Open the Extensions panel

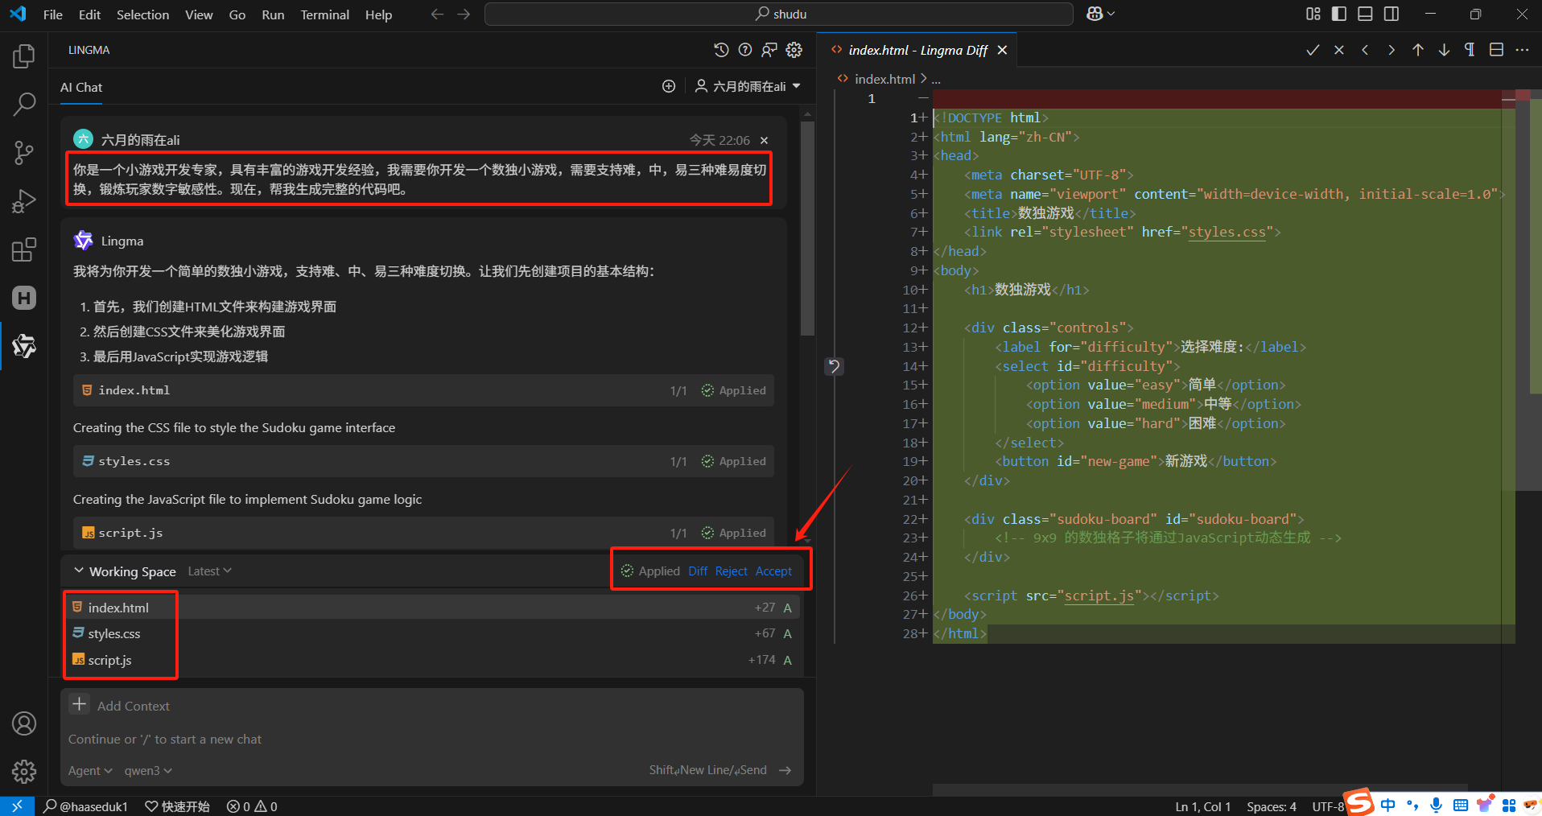click(23, 249)
